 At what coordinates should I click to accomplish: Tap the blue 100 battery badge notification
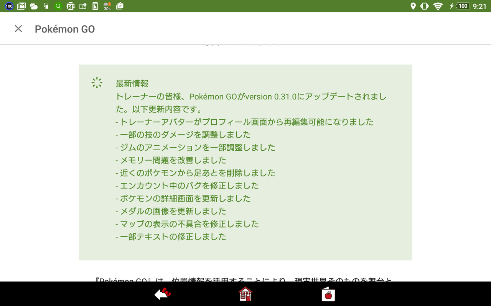click(x=9, y=6)
